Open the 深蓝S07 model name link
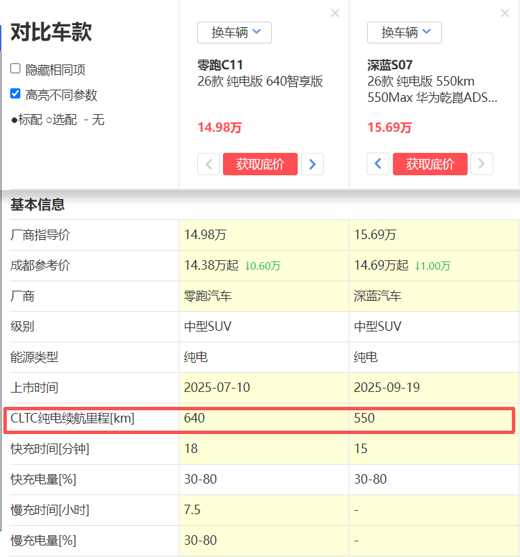Image resolution: width=520 pixels, height=557 pixels. [x=390, y=65]
